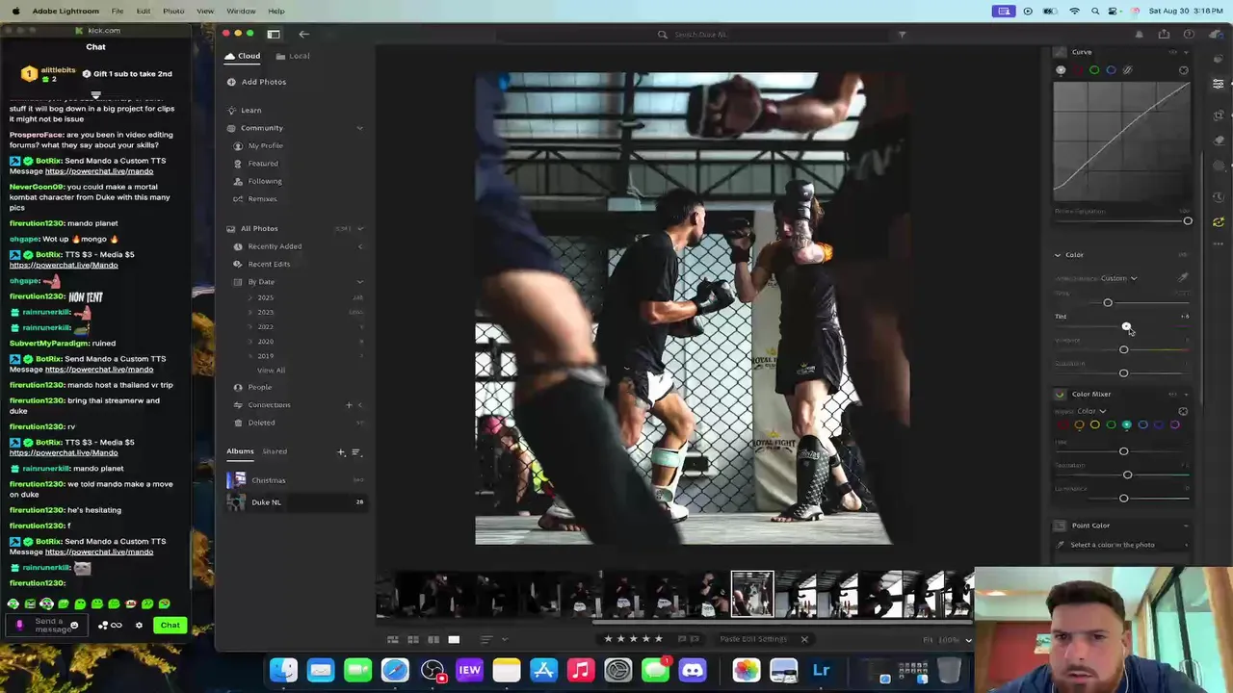1233x693 pixels.
Task: Click the Add Photos plus icon
Action: tap(231, 82)
